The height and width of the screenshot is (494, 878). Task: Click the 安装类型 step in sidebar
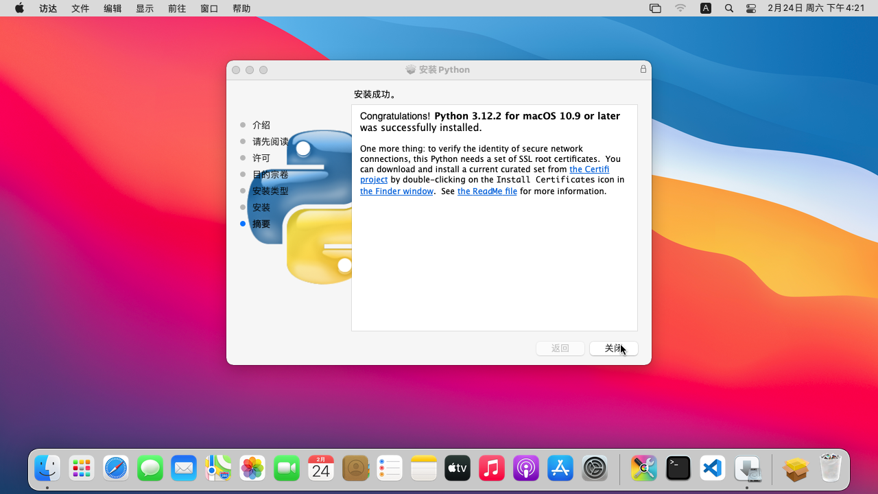(270, 191)
